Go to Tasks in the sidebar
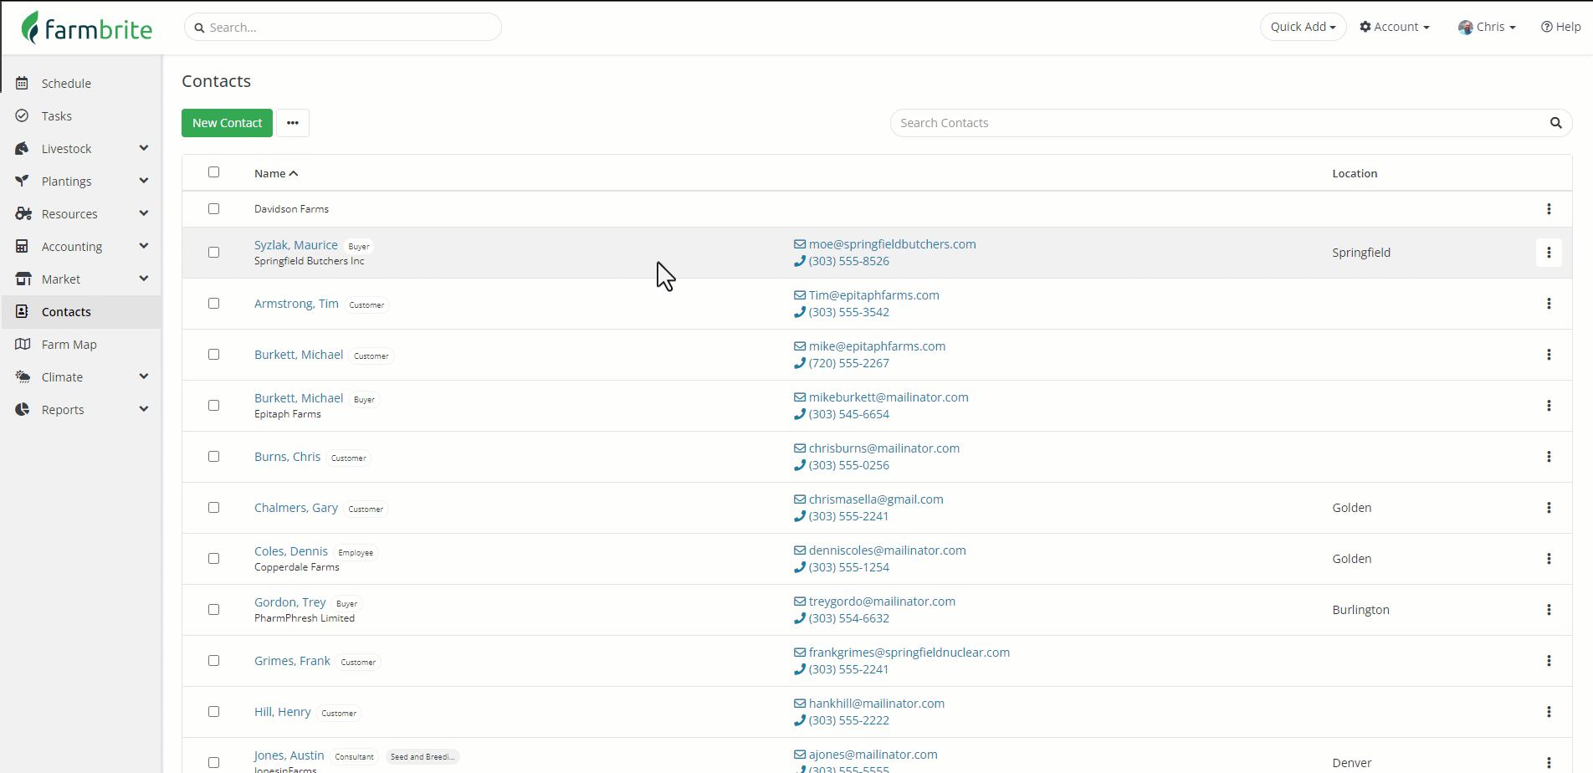The image size is (1593, 773). pyautogui.click(x=57, y=116)
